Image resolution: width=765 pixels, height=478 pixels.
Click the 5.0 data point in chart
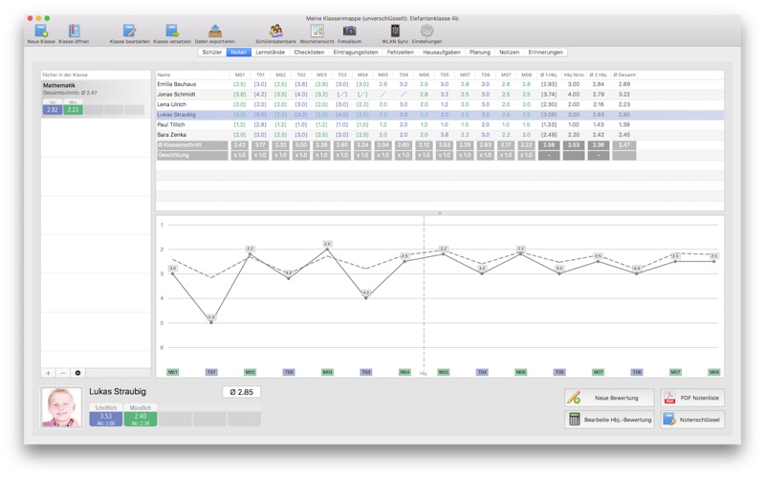click(x=211, y=322)
